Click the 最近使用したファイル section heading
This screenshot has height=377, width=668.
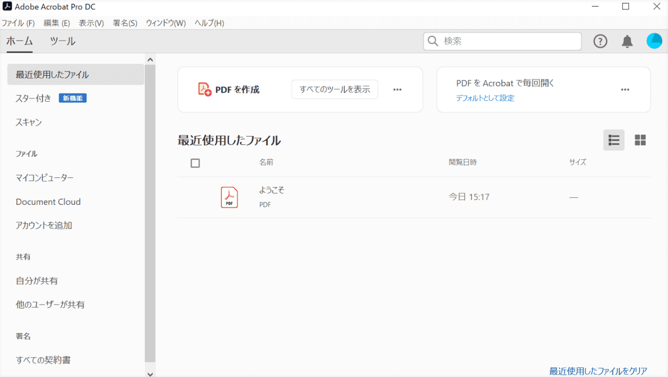pyautogui.click(x=229, y=140)
